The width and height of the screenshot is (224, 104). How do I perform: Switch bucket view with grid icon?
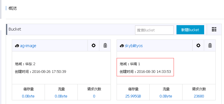214,29
